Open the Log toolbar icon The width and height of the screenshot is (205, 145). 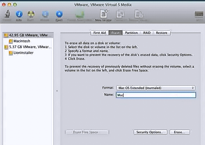(x=199, y=14)
